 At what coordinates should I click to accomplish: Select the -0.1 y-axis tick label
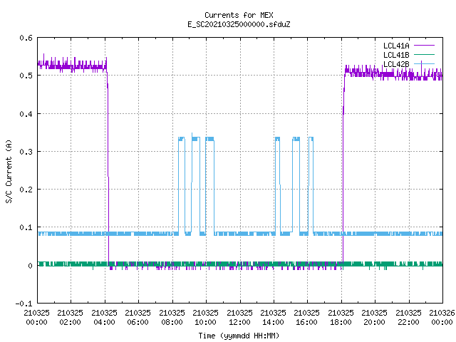click(24, 304)
